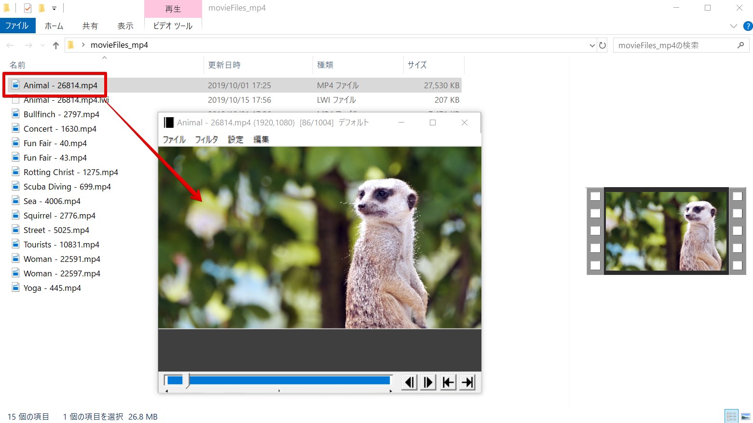This screenshot has width=753, height=423.
Task: Switch to large thumbnails view from the status bar
Action: click(745, 415)
